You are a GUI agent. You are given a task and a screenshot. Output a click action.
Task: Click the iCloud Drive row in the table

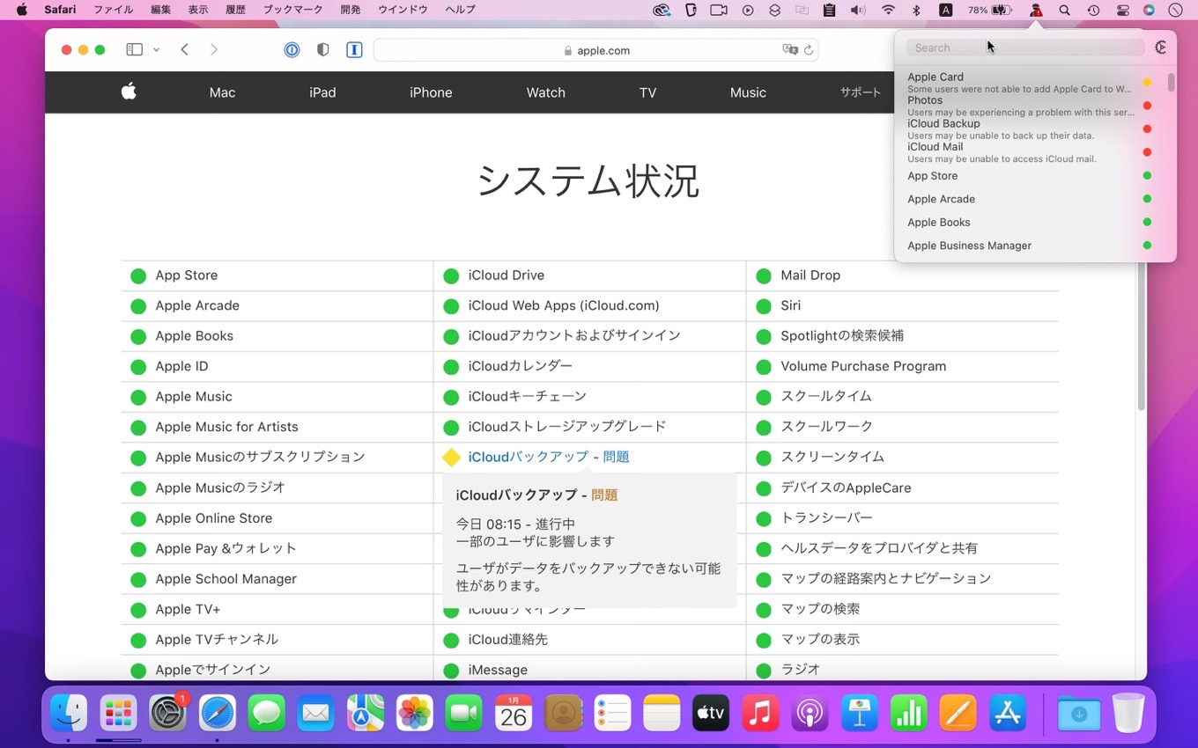[589, 275]
